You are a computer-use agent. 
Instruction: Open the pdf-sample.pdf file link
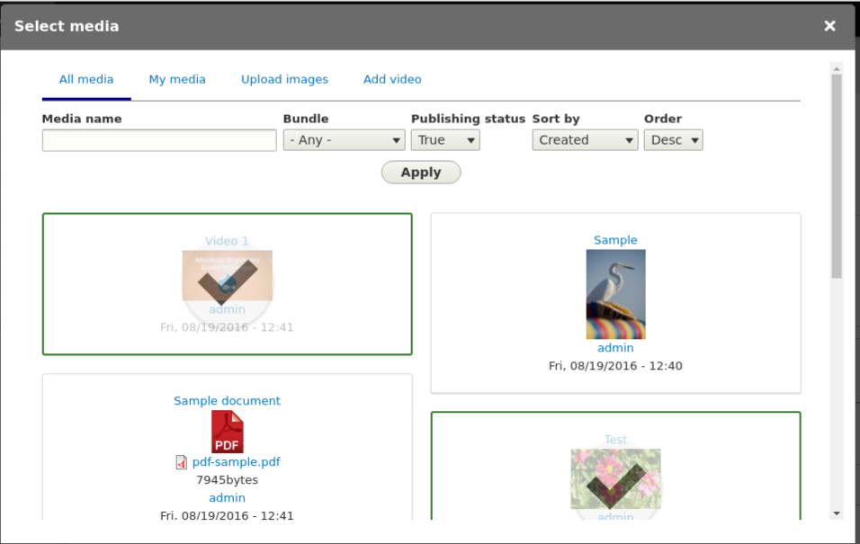click(236, 462)
